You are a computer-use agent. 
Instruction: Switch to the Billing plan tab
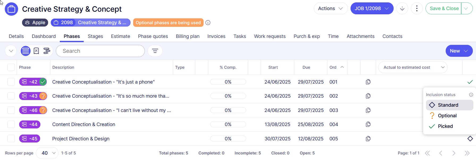(187, 36)
